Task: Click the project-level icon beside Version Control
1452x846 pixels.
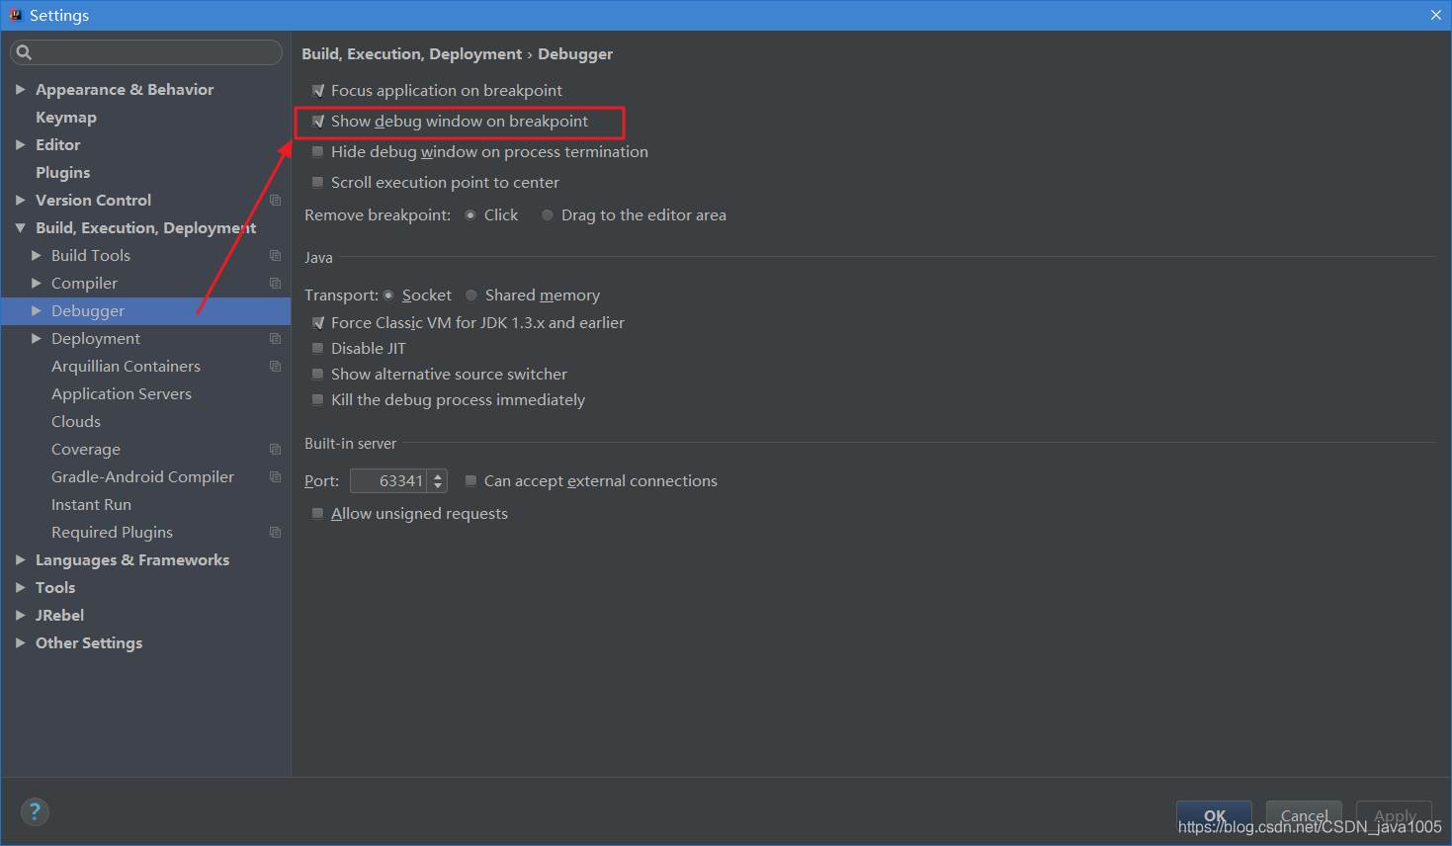Action: tap(275, 201)
